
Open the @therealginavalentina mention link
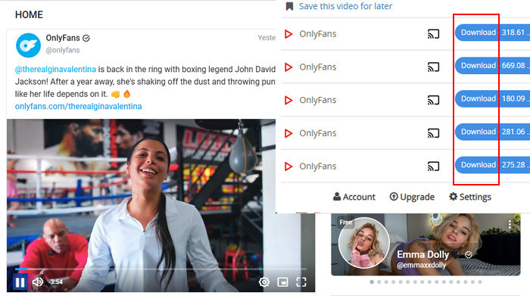(x=55, y=70)
